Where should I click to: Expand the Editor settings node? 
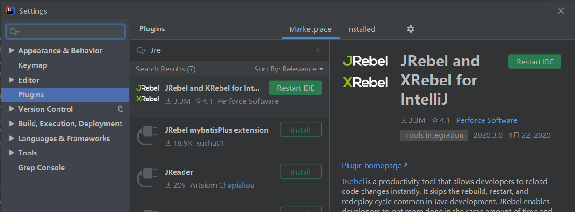pos(12,80)
